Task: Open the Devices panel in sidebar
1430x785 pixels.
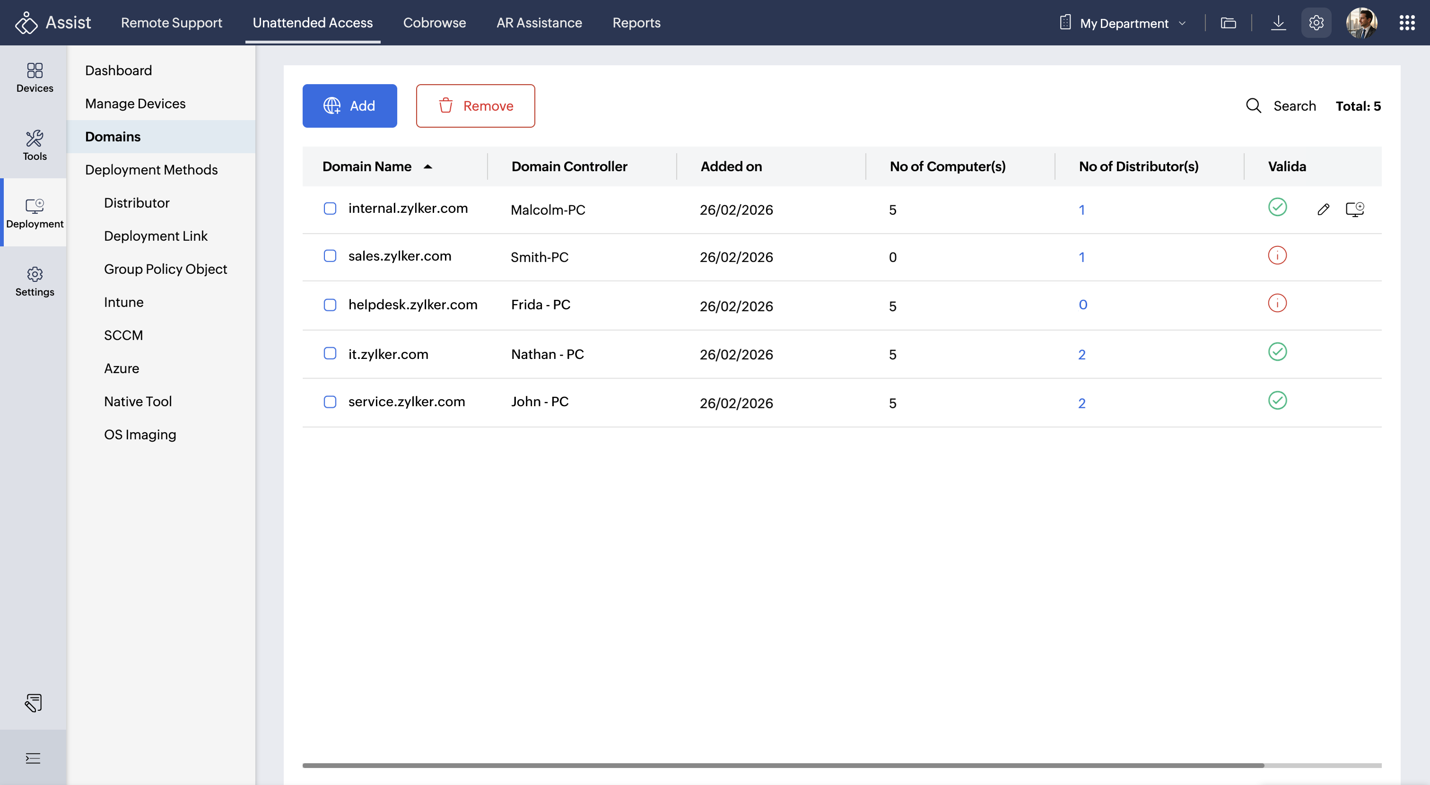Action: (35, 78)
